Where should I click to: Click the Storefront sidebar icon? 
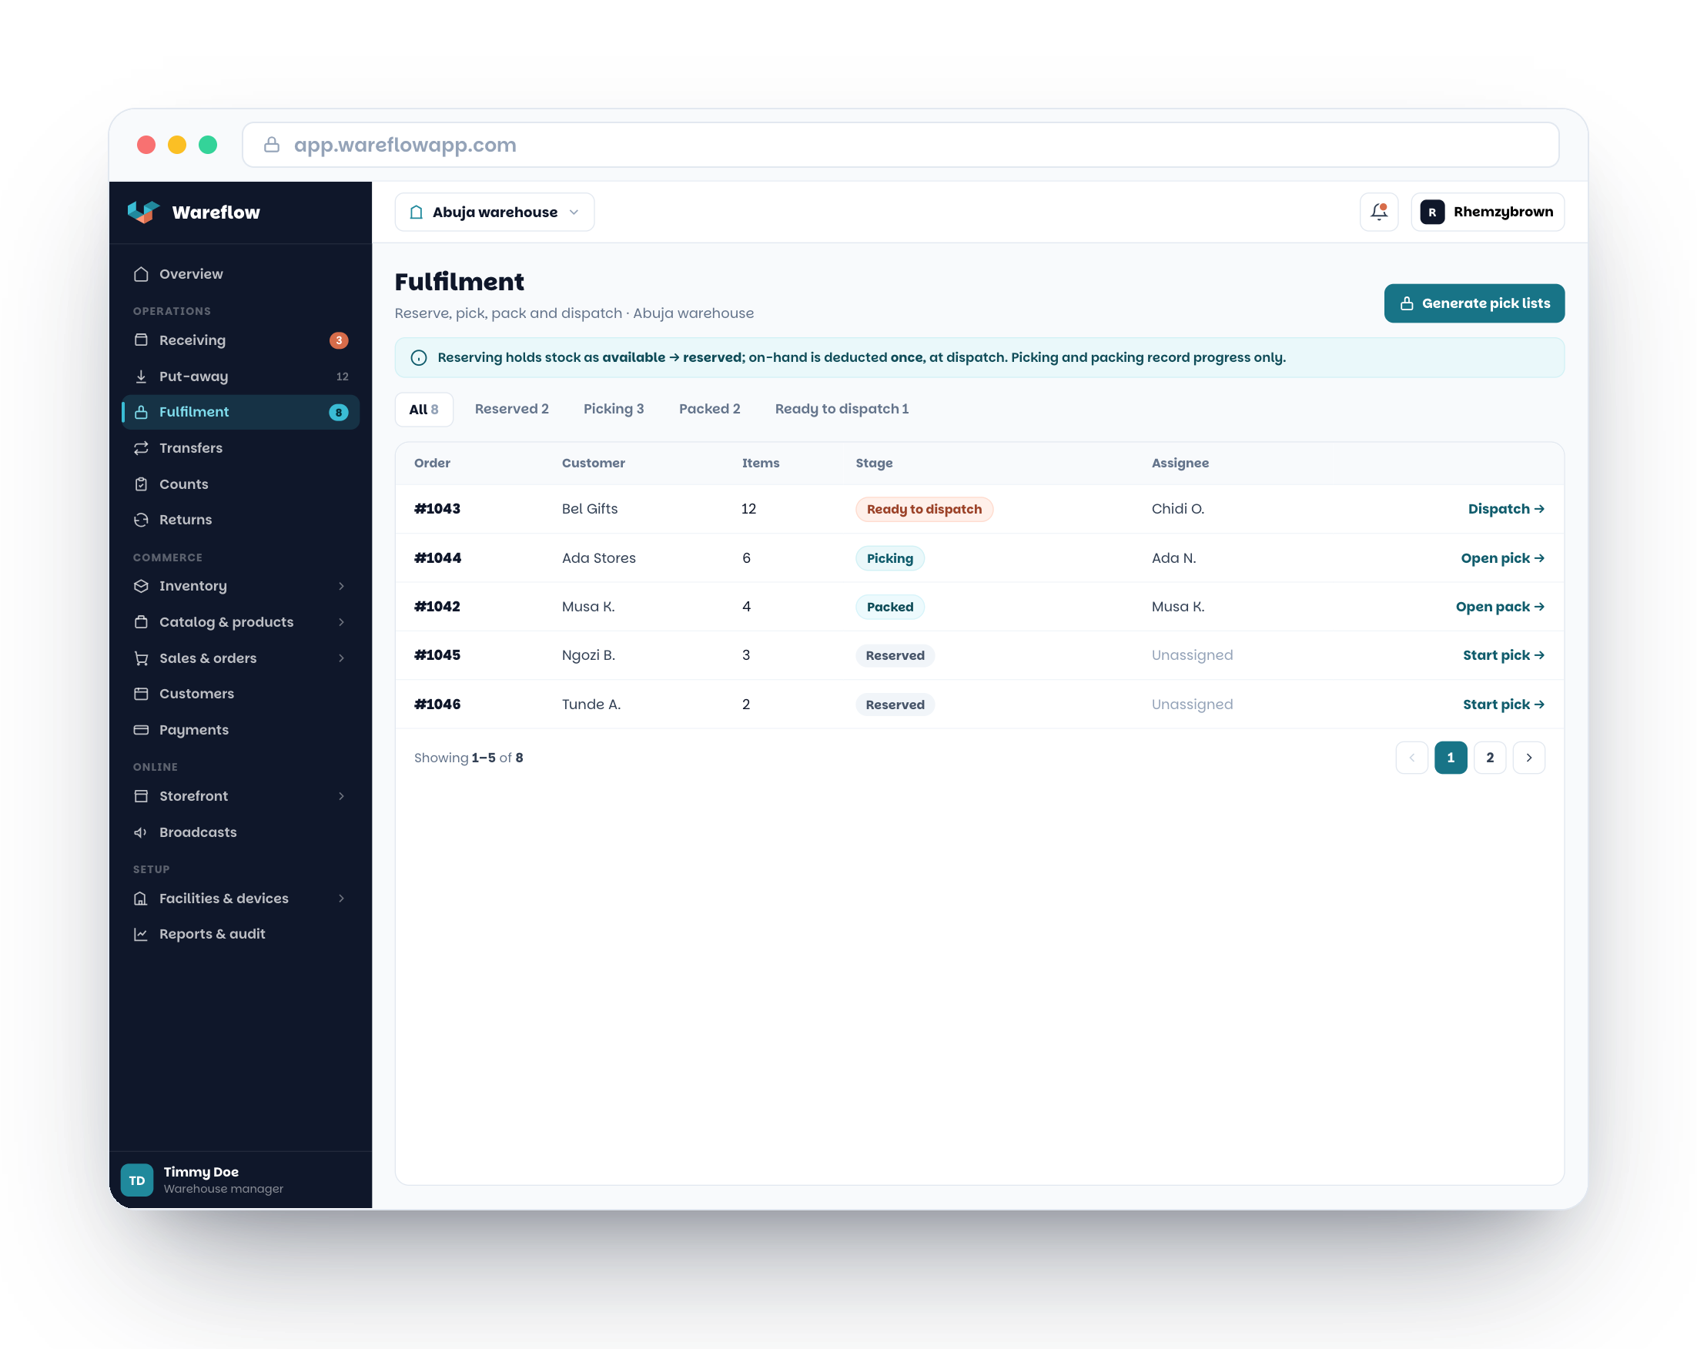(x=141, y=795)
